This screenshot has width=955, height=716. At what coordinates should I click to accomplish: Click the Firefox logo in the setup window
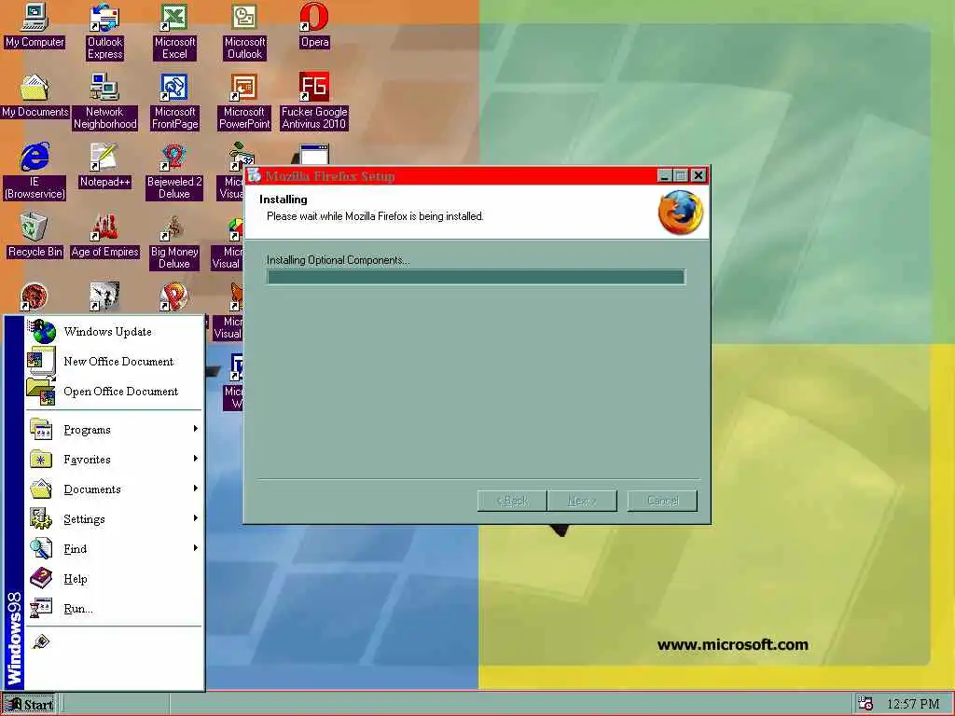(x=680, y=212)
